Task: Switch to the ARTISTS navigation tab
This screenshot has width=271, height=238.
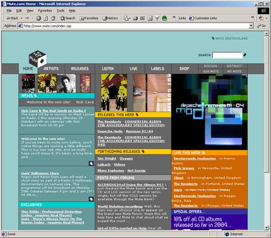Action: point(51,69)
